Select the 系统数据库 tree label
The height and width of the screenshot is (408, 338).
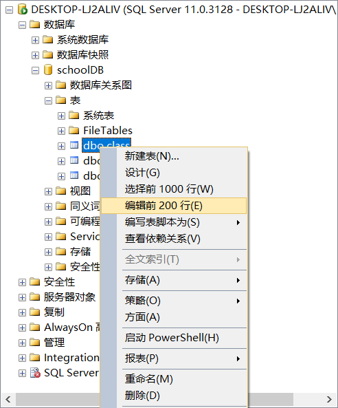[82, 40]
